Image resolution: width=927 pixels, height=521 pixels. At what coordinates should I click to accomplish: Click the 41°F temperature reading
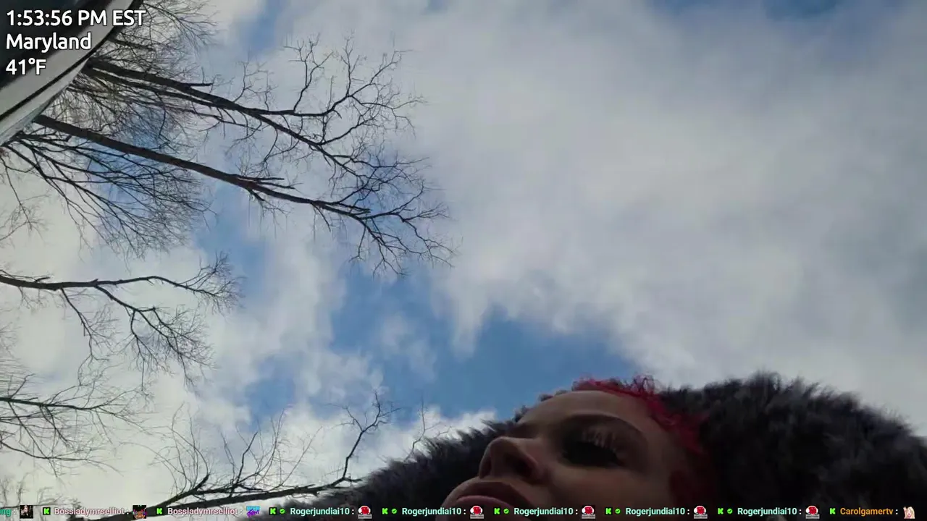click(26, 67)
